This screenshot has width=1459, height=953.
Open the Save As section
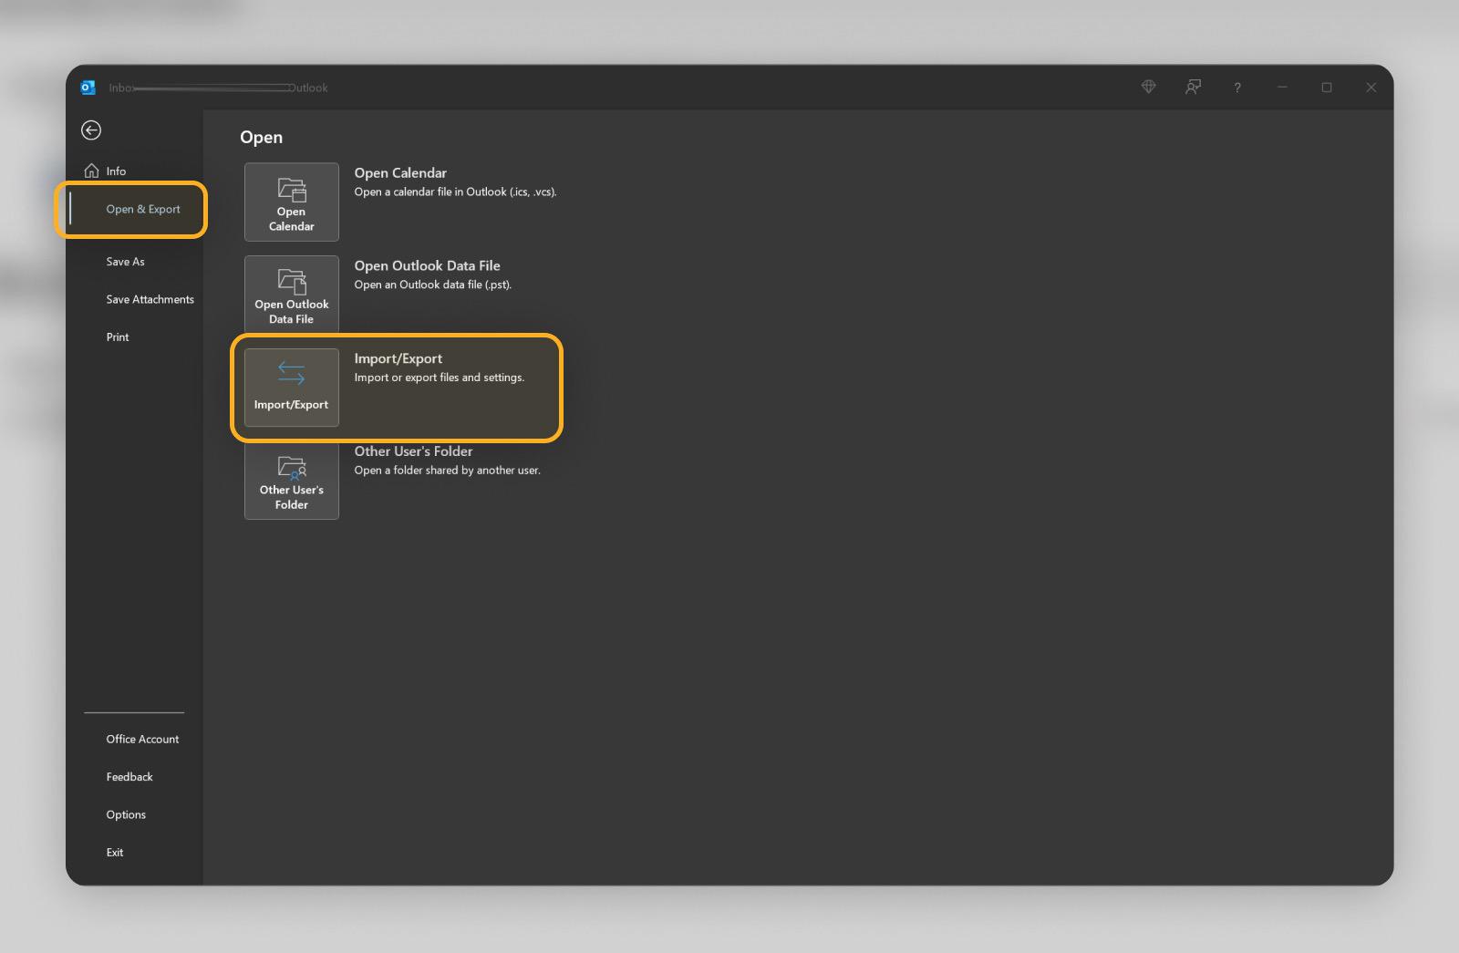pos(125,262)
